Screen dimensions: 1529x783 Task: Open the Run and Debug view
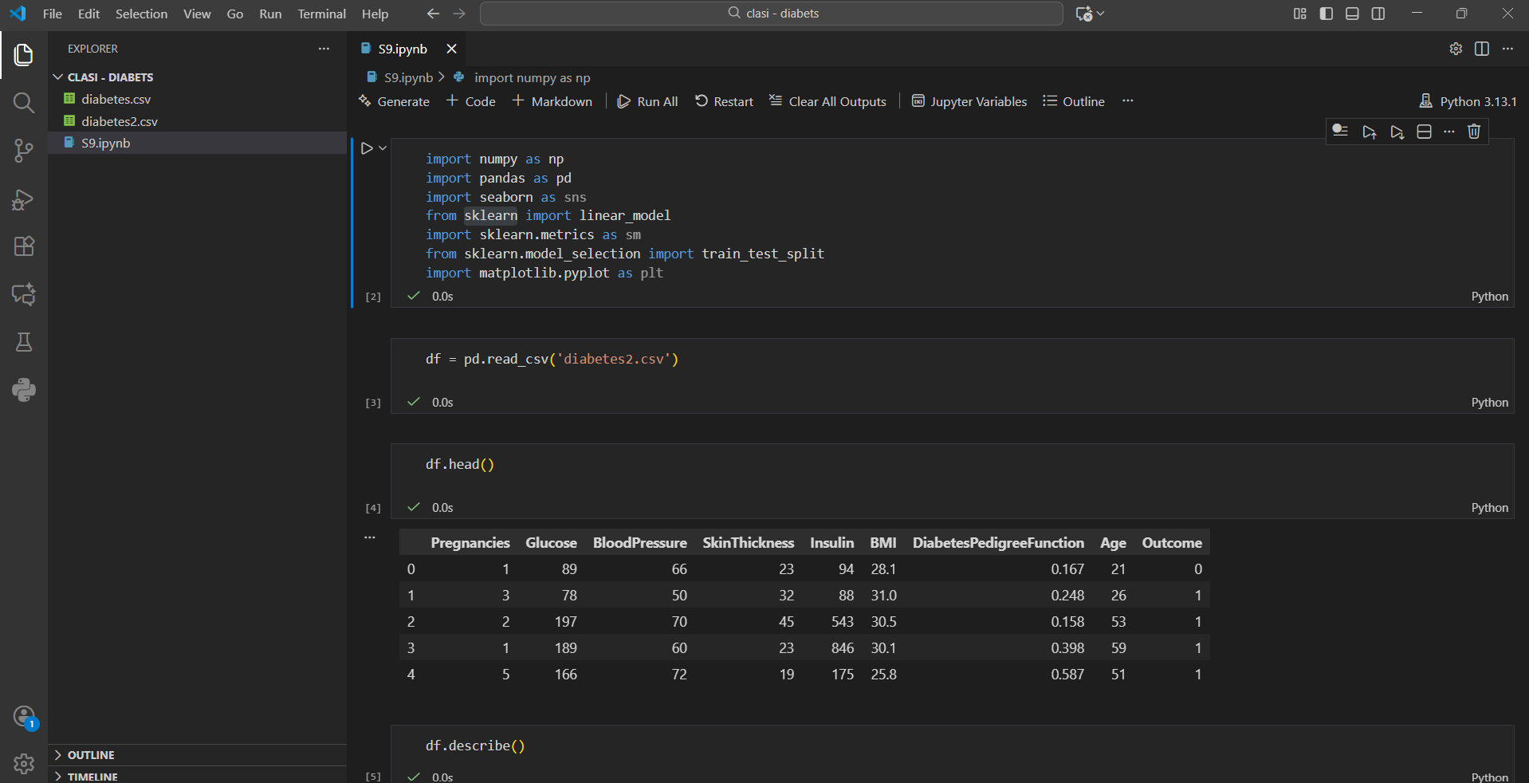point(24,199)
